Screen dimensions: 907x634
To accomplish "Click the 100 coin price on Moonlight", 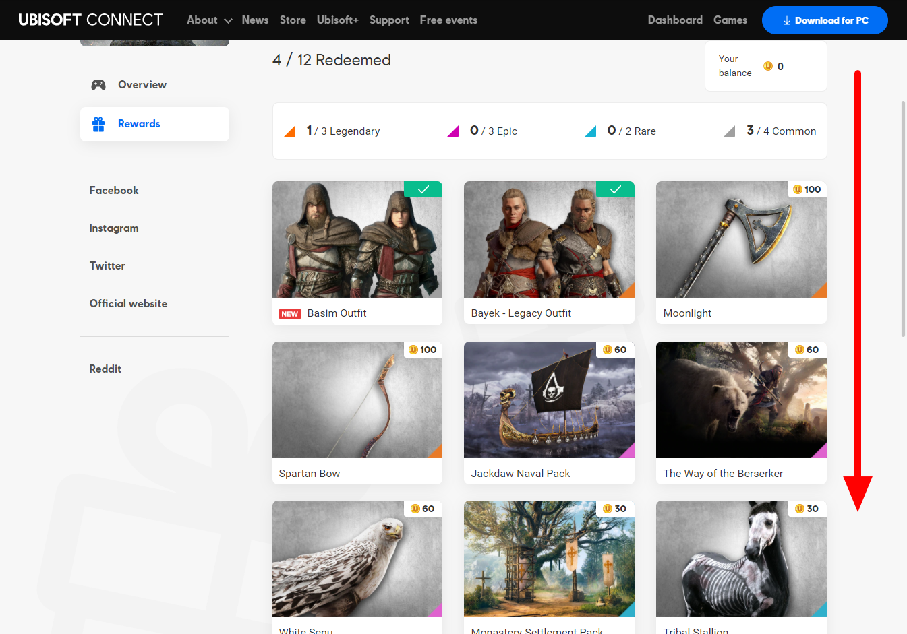I will click(807, 189).
